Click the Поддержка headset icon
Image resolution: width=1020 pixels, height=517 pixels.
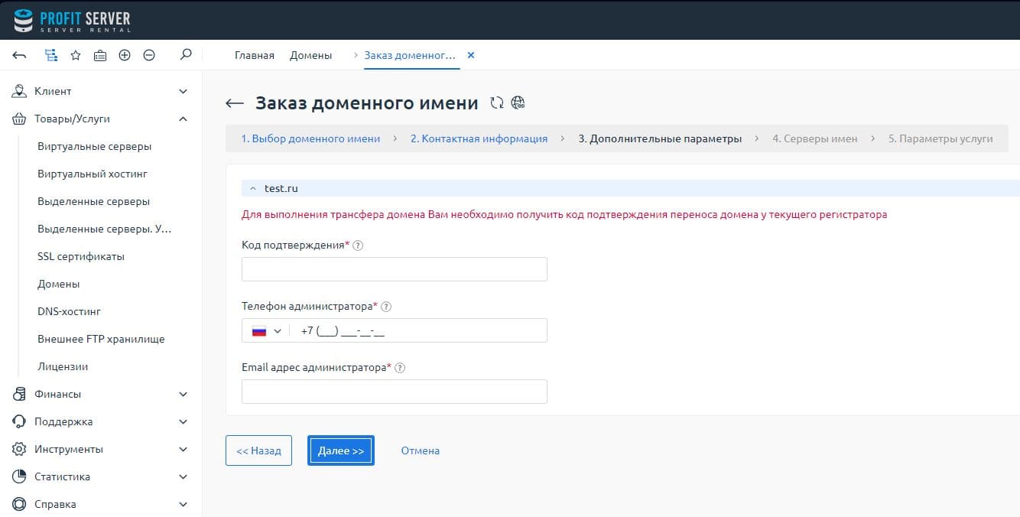[x=20, y=421]
